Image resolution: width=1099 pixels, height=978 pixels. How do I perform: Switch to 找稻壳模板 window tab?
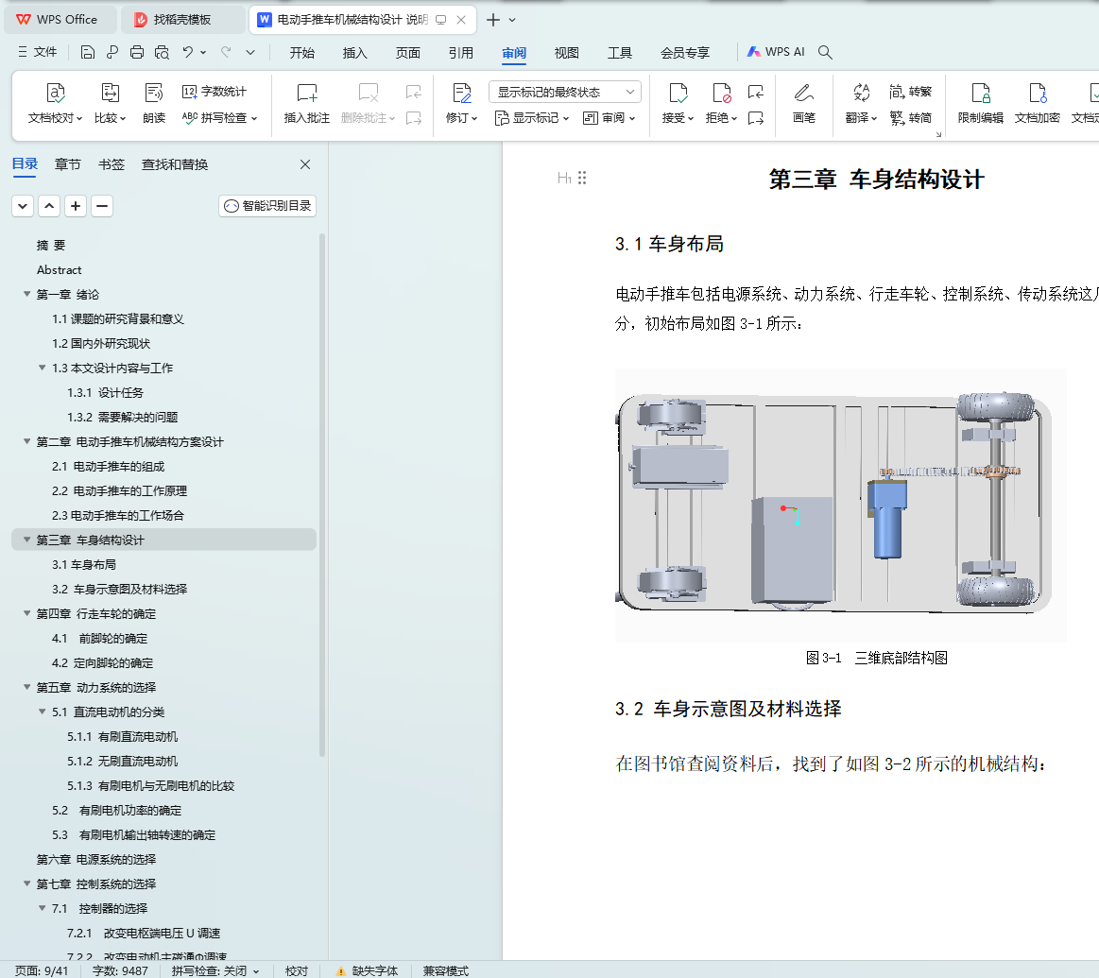point(182,20)
